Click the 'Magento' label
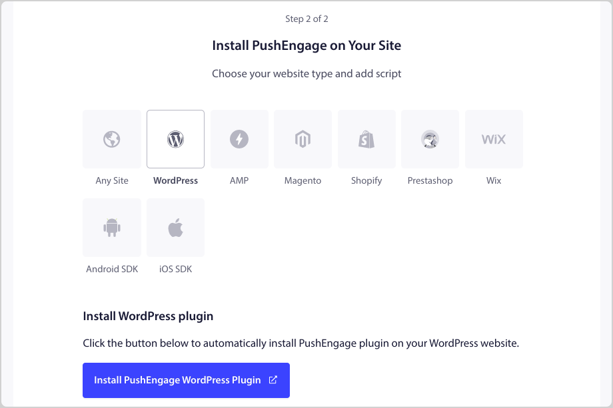The image size is (613, 408). coord(303,180)
